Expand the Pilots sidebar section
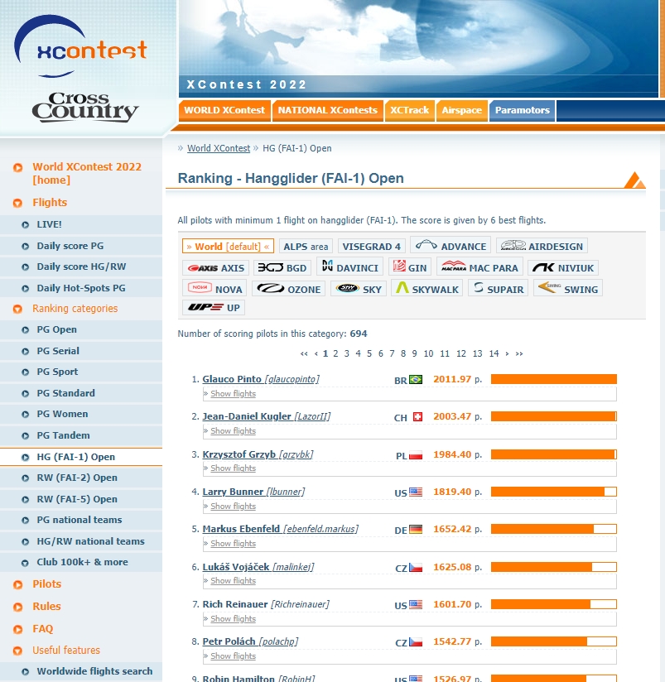665x682 pixels. 46,584
